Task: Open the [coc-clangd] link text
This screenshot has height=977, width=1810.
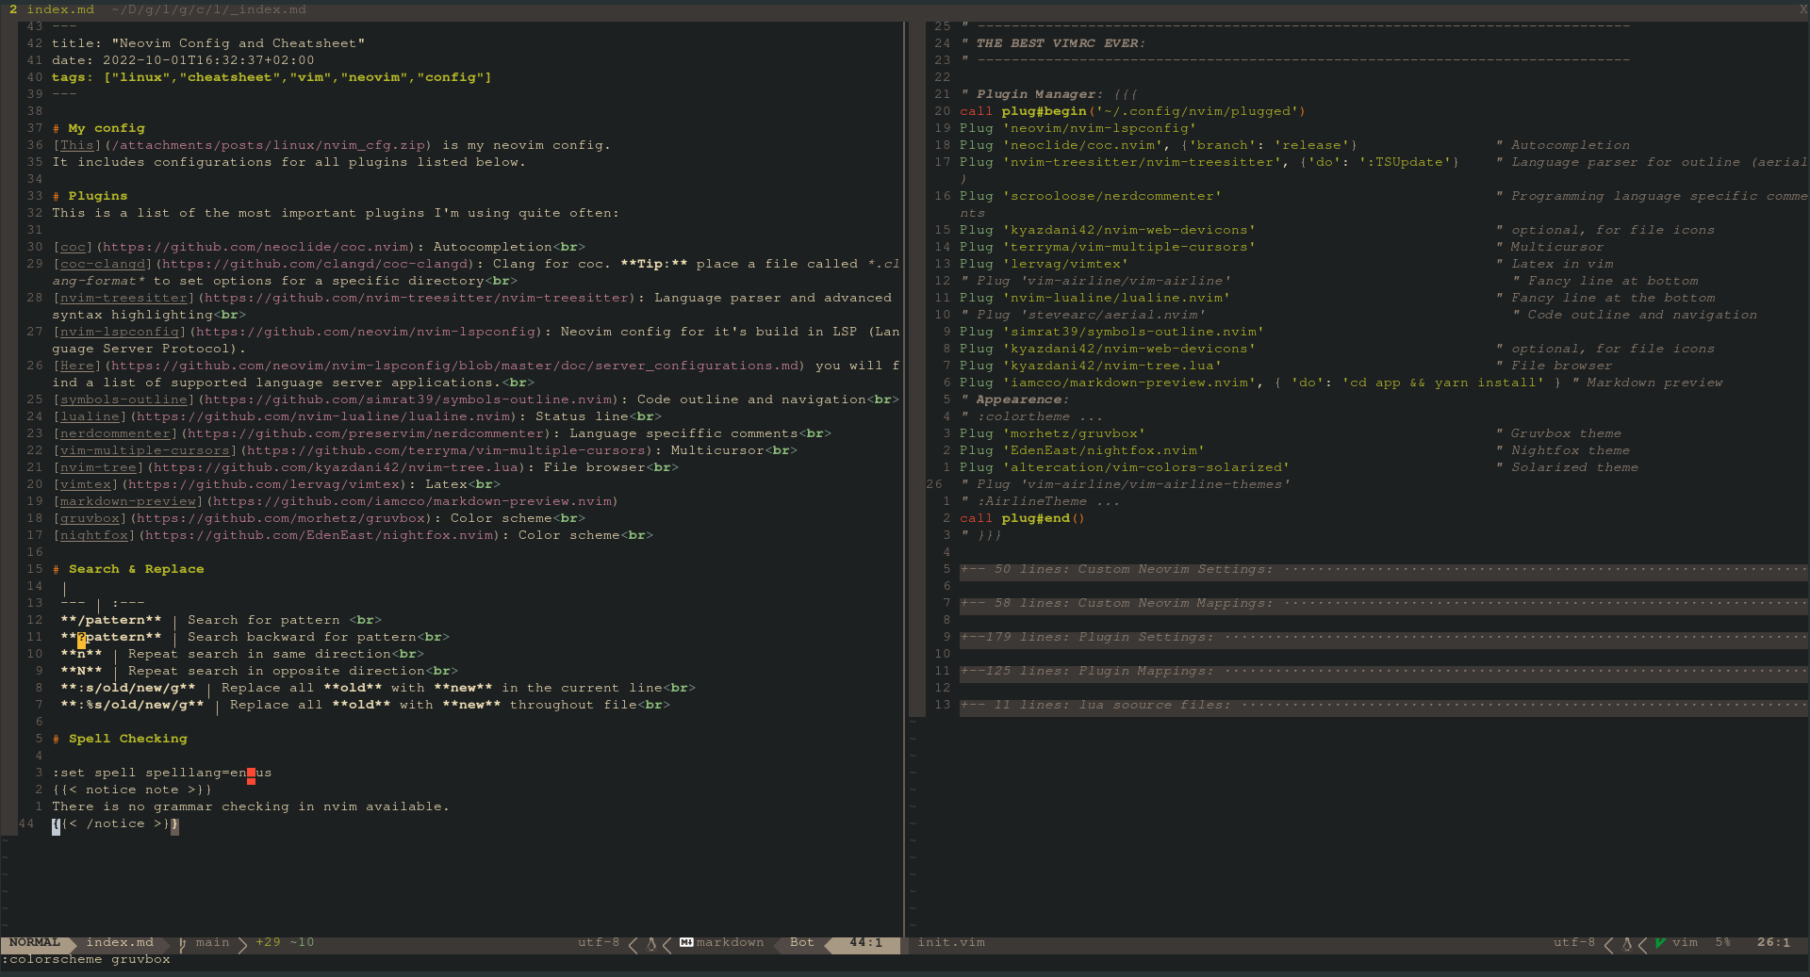Action: 103,264
